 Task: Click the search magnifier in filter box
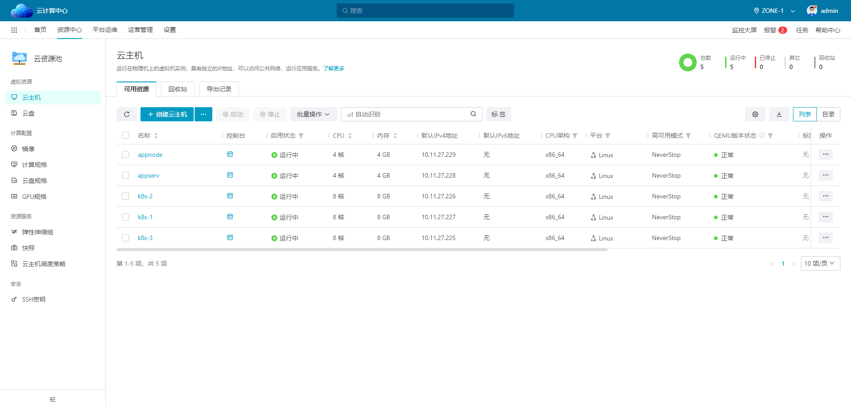(x=473, y=114)
